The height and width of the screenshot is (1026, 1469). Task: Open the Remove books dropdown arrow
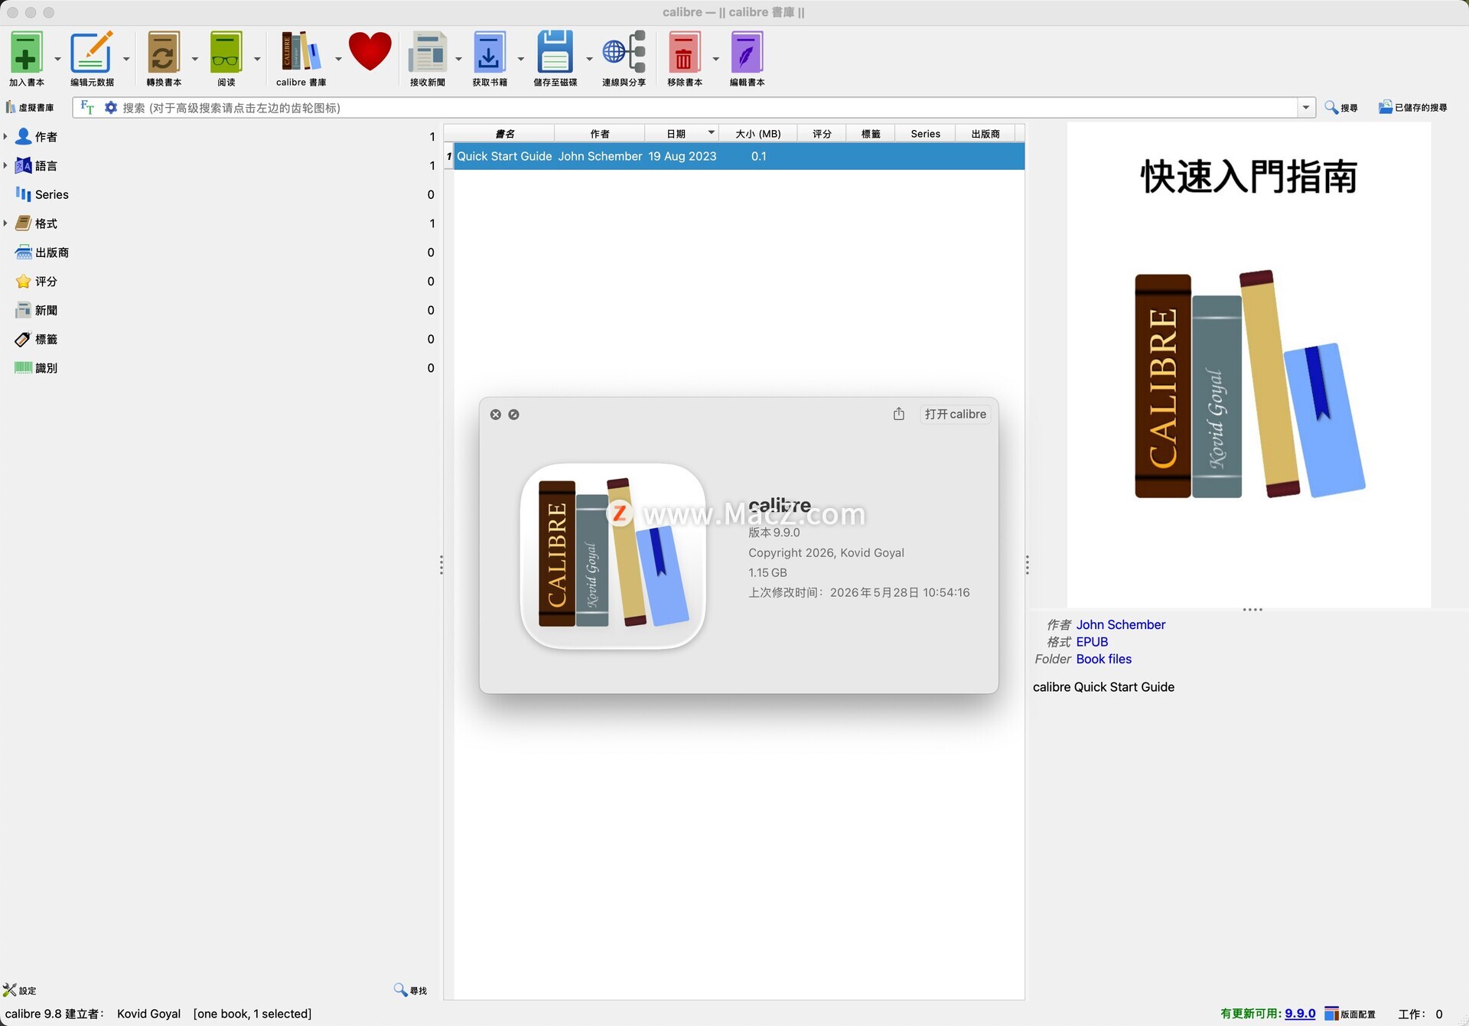click(715, 59)
